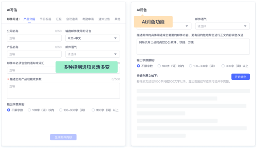This screenshot has width=257, height=148.
Task: Select 100字(词)以内 in AI写信 panel
Action: click(41, 110)
